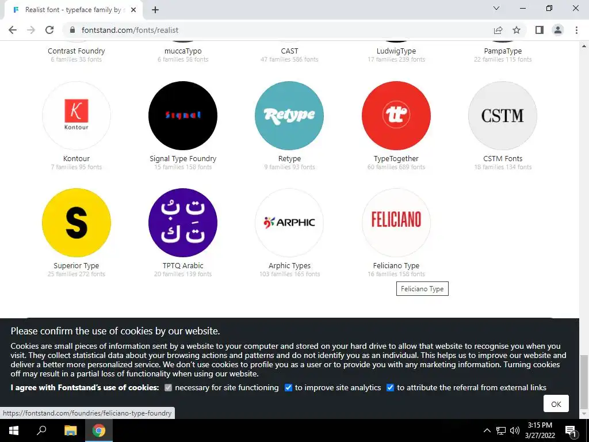The image size is (589, 442).
Task: Uncheck referral from external links checkbox
Action: [x=391, y=387]
